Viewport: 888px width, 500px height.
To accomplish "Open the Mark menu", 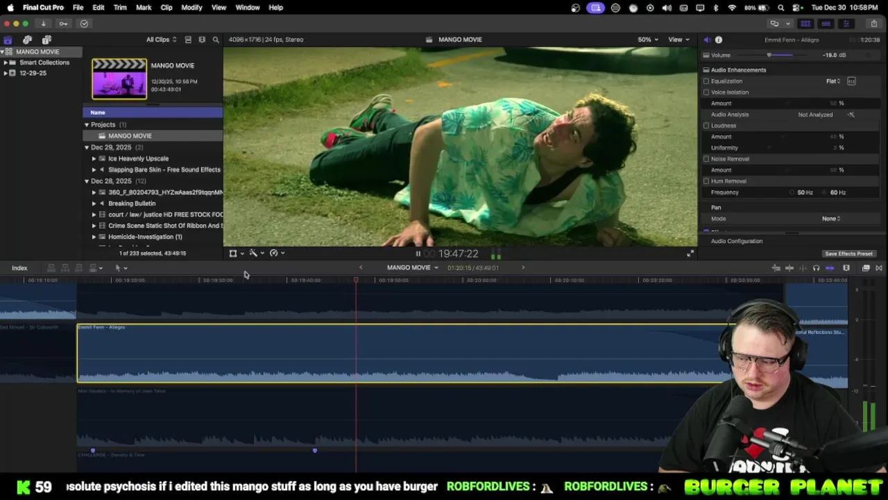I will (x=144, y=8).
